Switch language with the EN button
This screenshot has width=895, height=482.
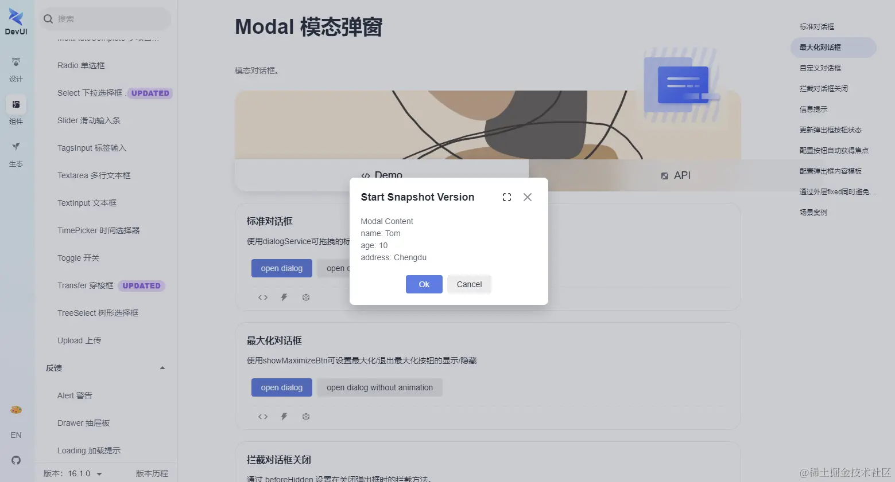click(16, 435)
